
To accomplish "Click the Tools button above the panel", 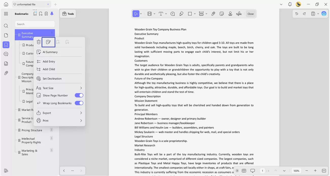I will pos(68,14).
